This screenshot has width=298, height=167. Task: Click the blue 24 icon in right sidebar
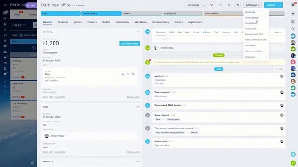tap(293, 75)
